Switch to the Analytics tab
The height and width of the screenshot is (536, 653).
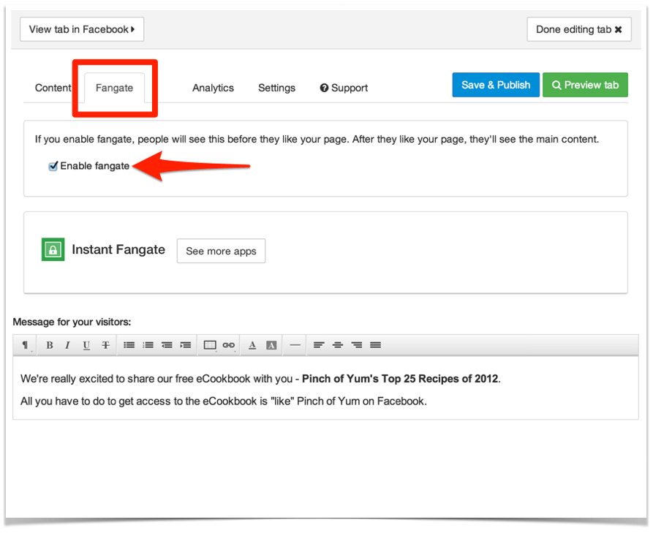(213, 88)
